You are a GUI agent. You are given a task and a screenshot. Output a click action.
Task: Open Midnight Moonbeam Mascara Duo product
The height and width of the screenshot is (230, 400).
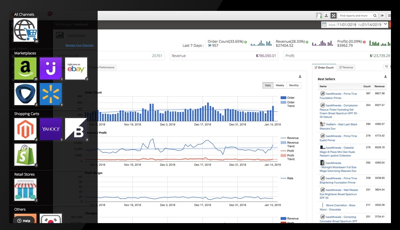coord(338,167)
